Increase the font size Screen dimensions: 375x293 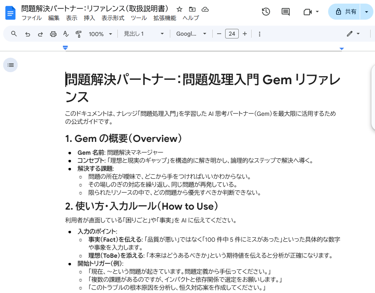click(245, 34)
